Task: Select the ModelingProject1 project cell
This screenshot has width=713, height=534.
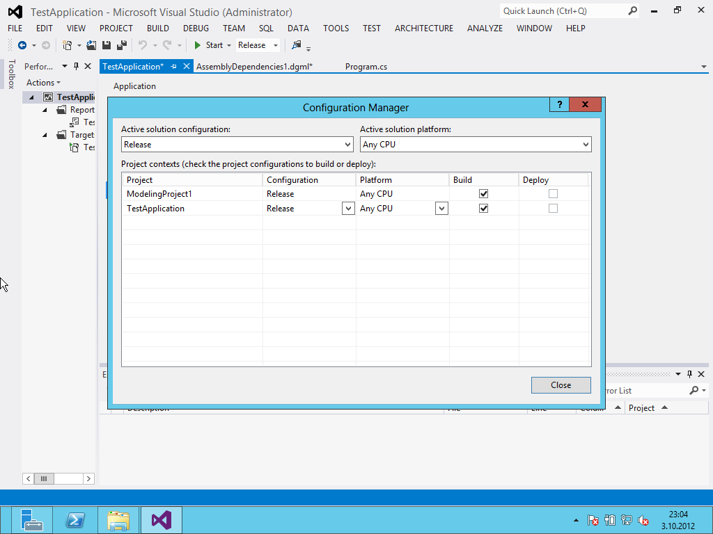Action: tap(192, 194)
